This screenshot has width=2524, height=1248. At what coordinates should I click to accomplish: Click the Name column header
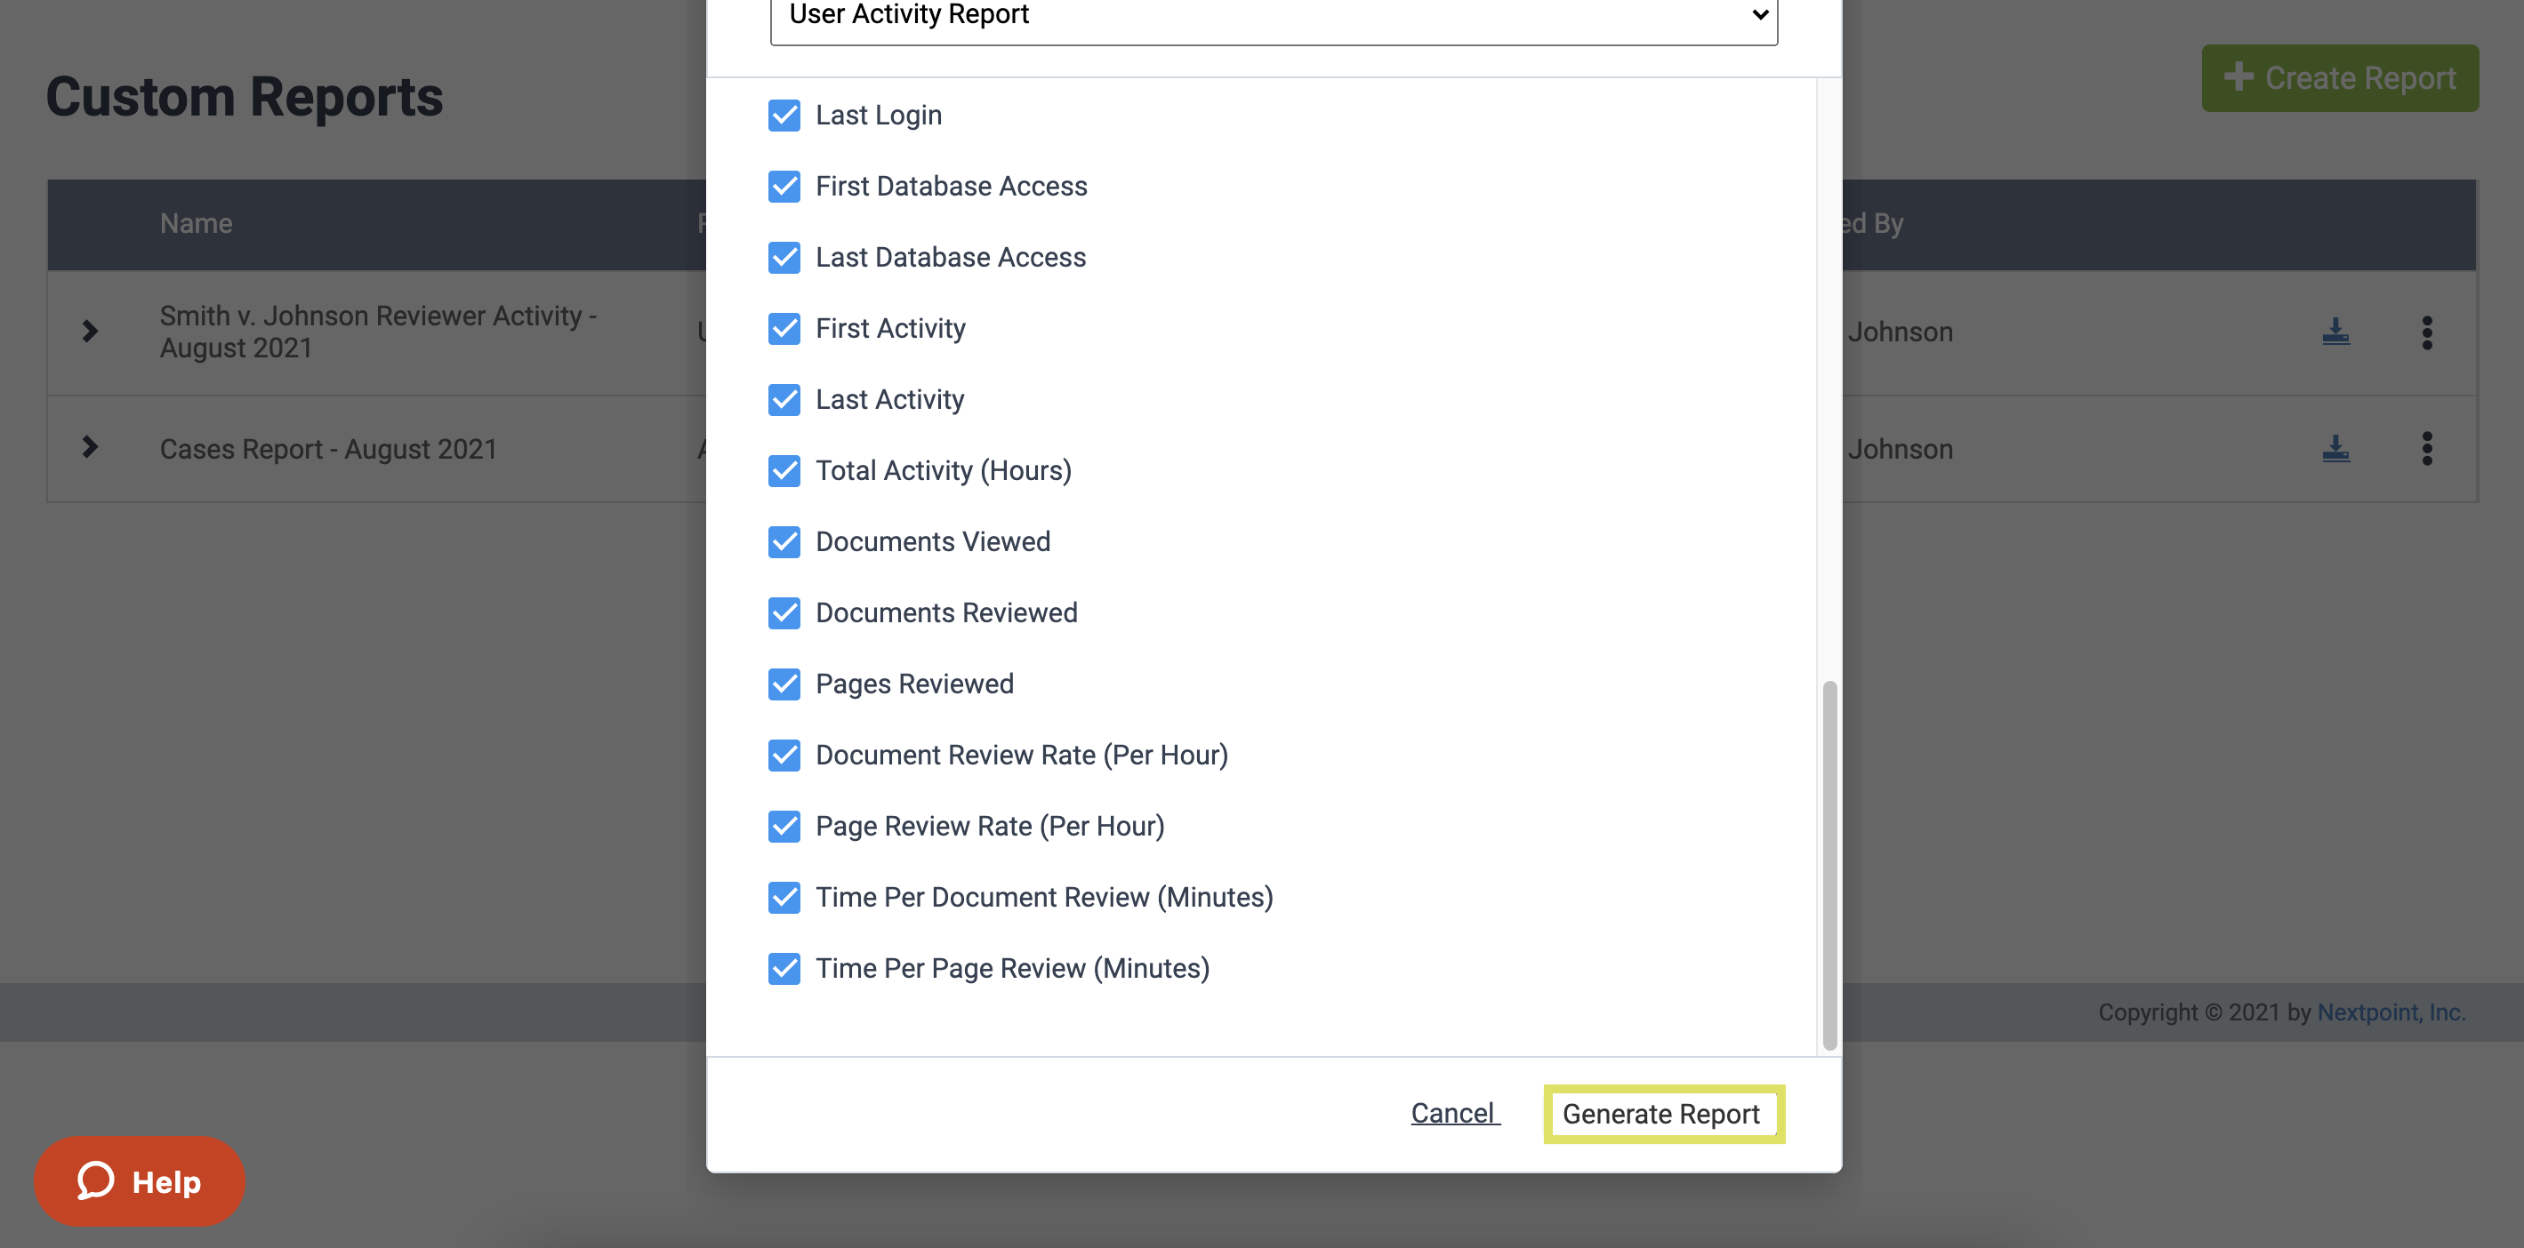coord(196,223)
